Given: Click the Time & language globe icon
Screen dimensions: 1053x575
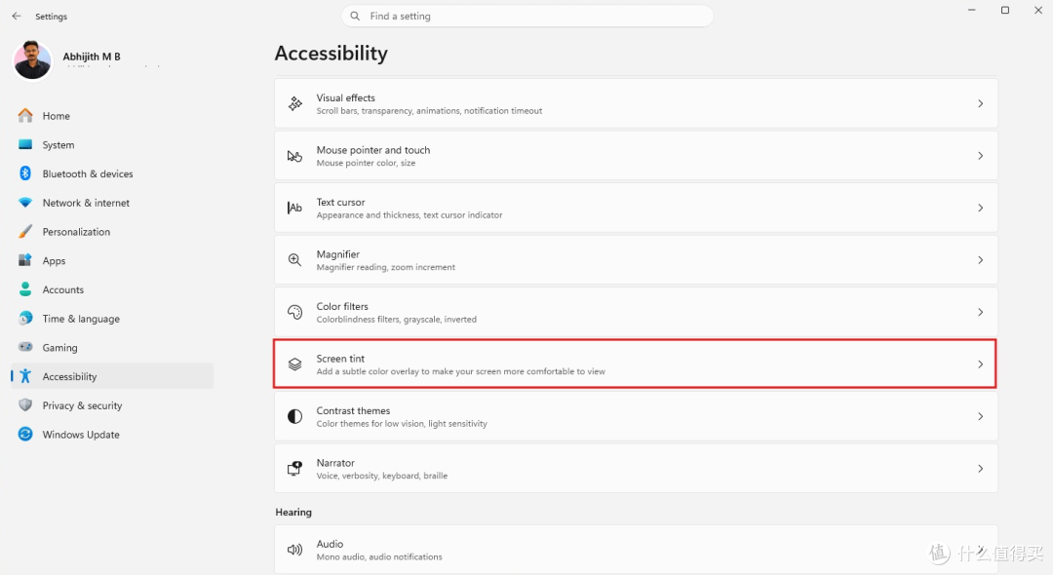Looking at the screenshot, I should 25,318.
